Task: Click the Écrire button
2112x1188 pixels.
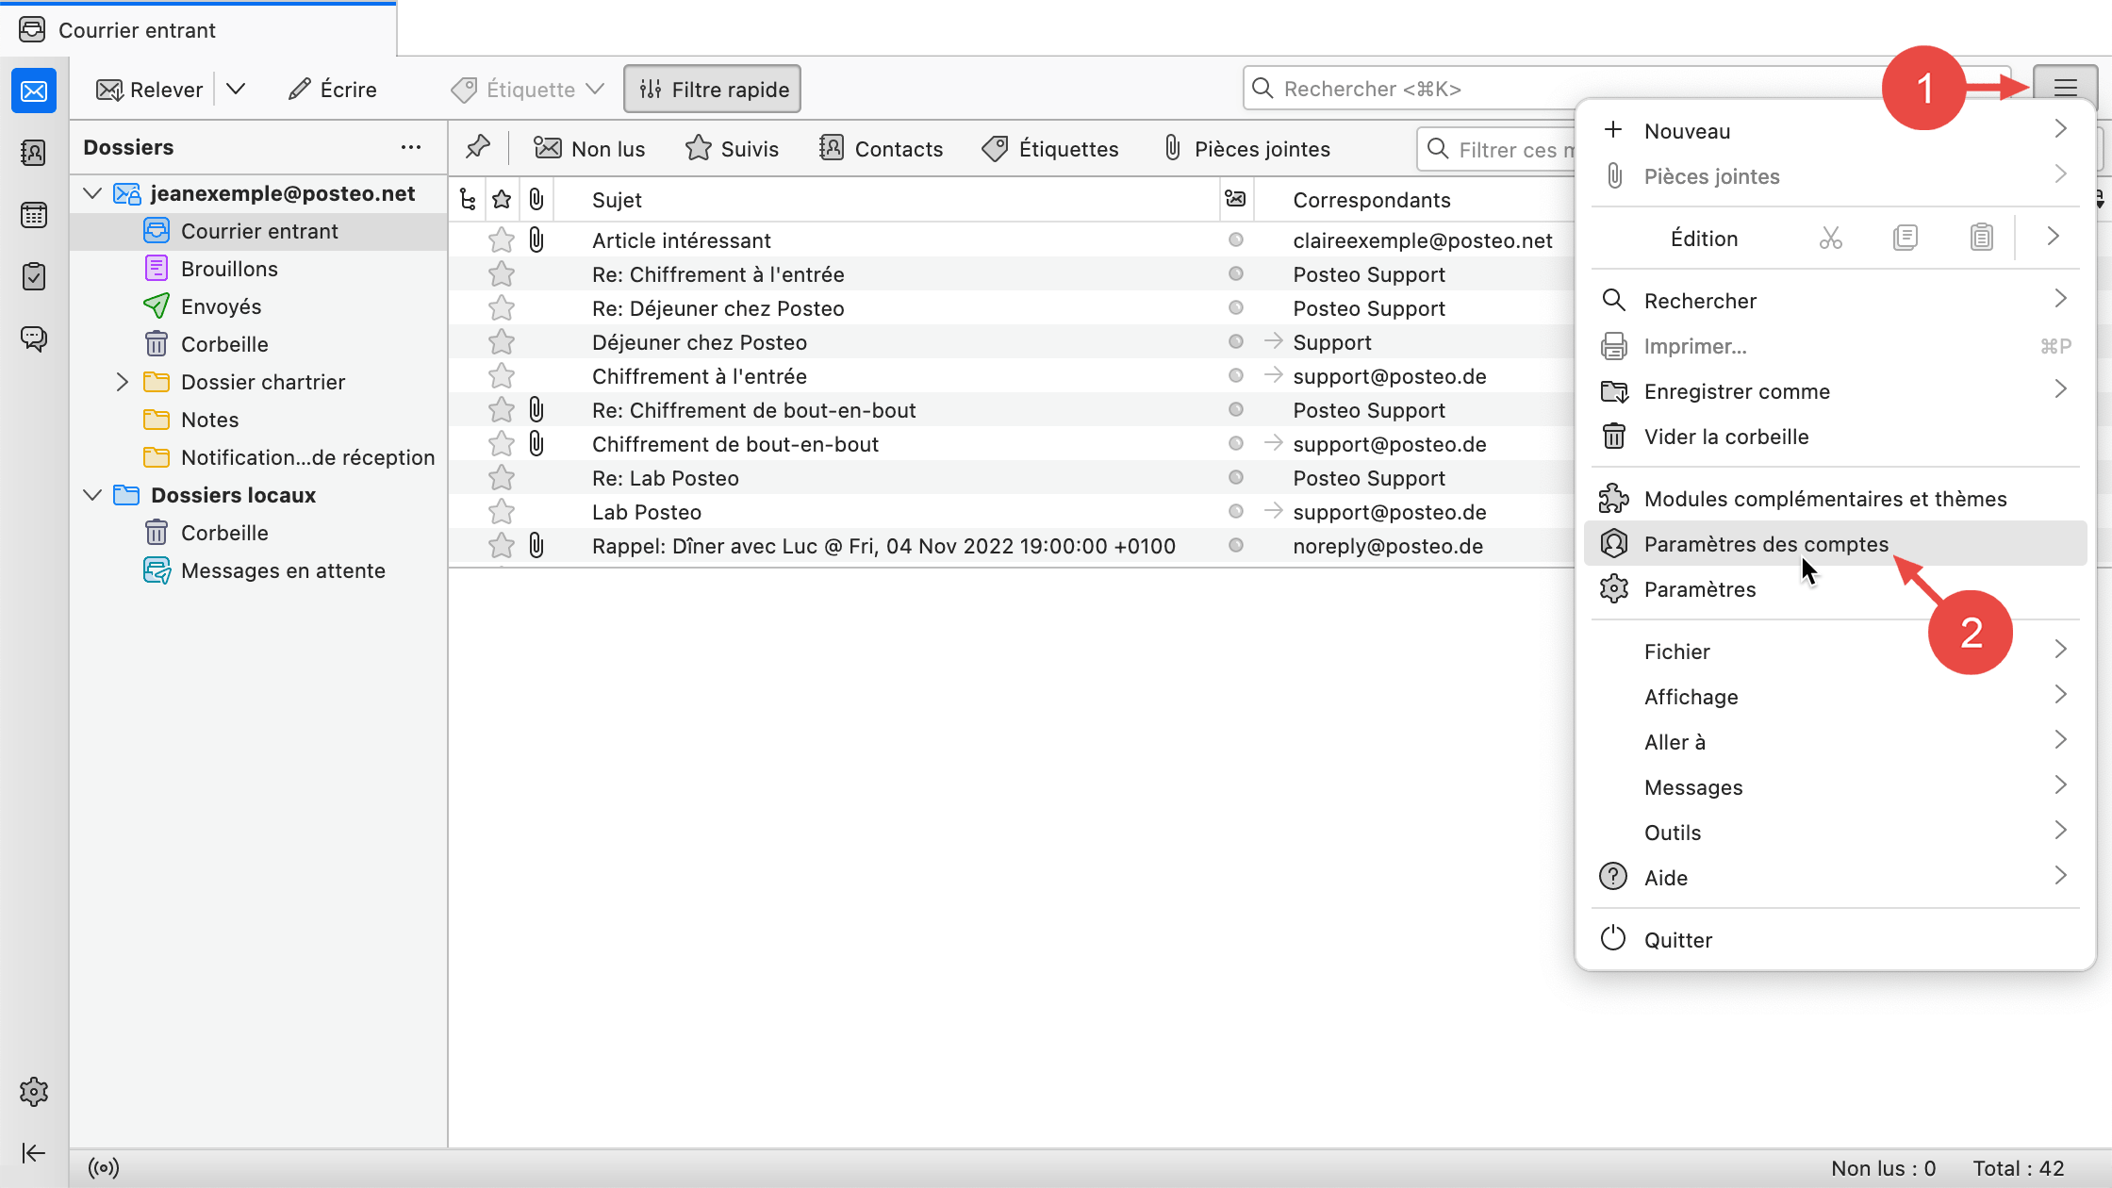Action: (x=333, y=90)
